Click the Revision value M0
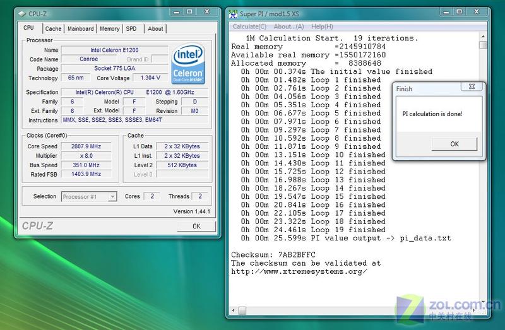This screenshot has height=330, width=505. (194, 111)
